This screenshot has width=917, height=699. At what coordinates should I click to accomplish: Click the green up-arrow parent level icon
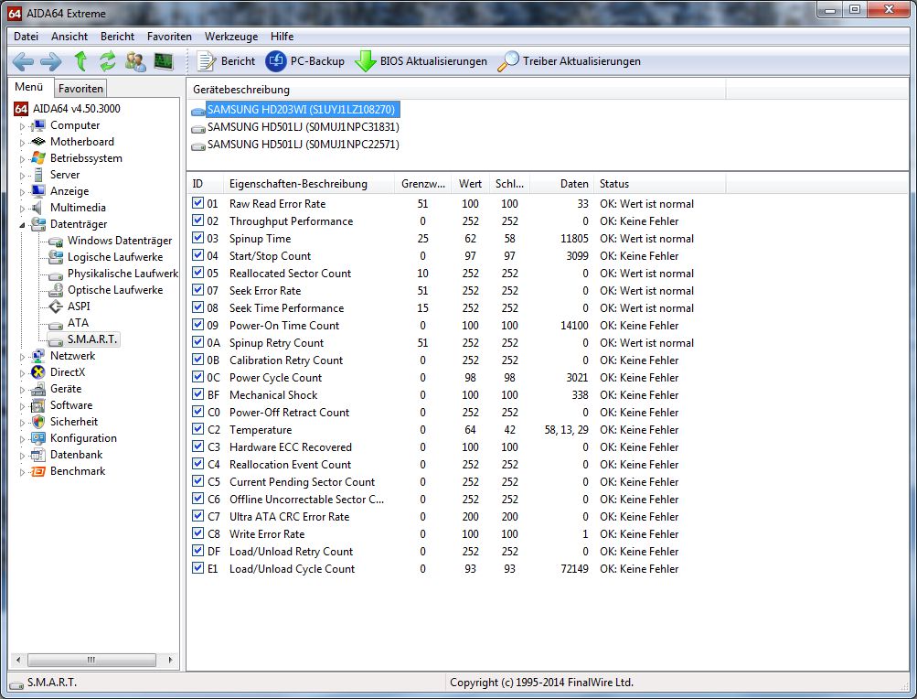click(x=80, y=61)
